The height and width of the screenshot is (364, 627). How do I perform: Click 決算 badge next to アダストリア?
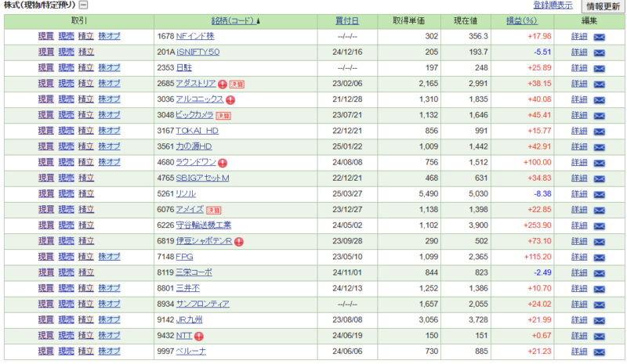coord(237,85)
